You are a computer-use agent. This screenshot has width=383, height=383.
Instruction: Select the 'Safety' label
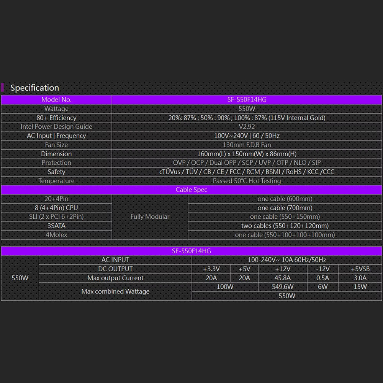[x=56, y=172]
